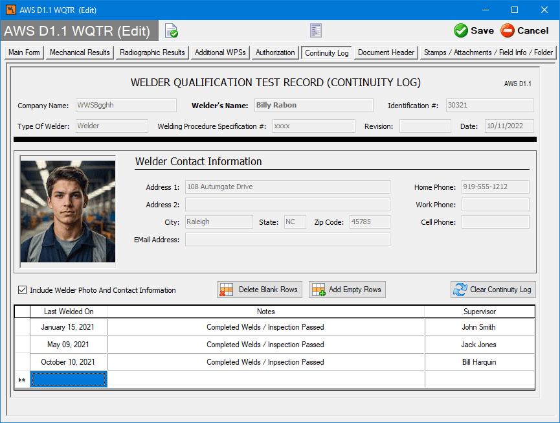Image resolution: width=560 pixels, height=423 pixels.
Task: Click the green Save checkmark icon
Action: pyautogui.click(x=461, y=30)
